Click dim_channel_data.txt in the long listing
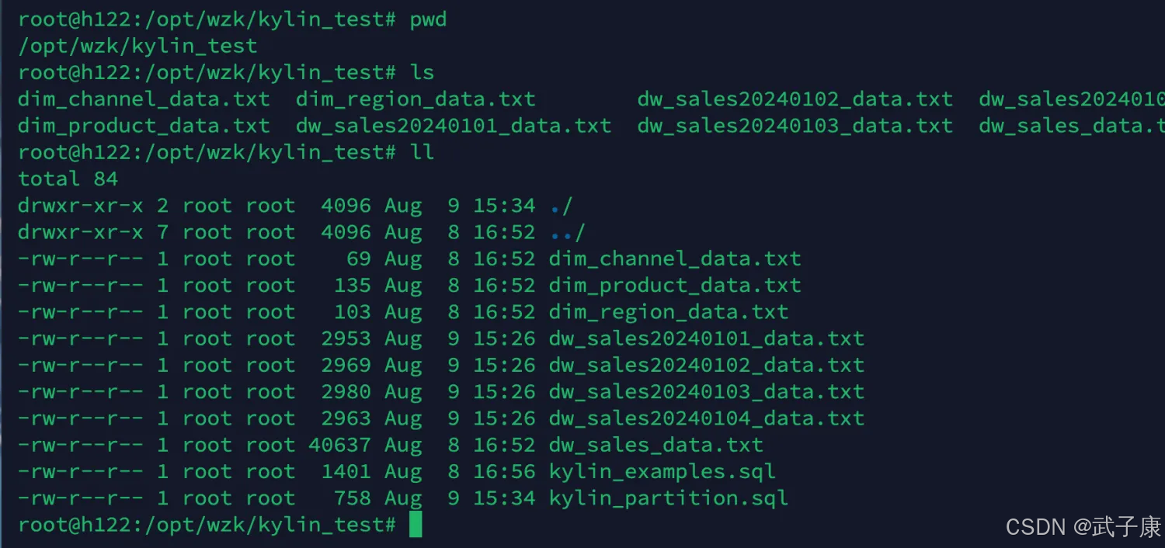 tap(674, 258)
